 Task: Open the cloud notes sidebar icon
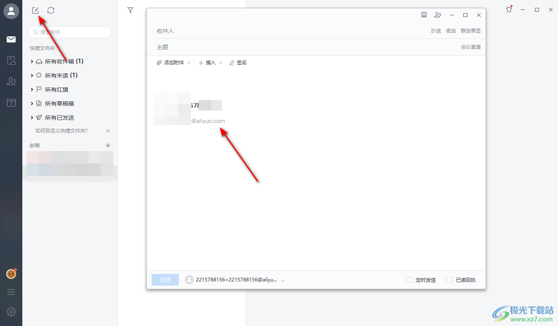[11, 61]
